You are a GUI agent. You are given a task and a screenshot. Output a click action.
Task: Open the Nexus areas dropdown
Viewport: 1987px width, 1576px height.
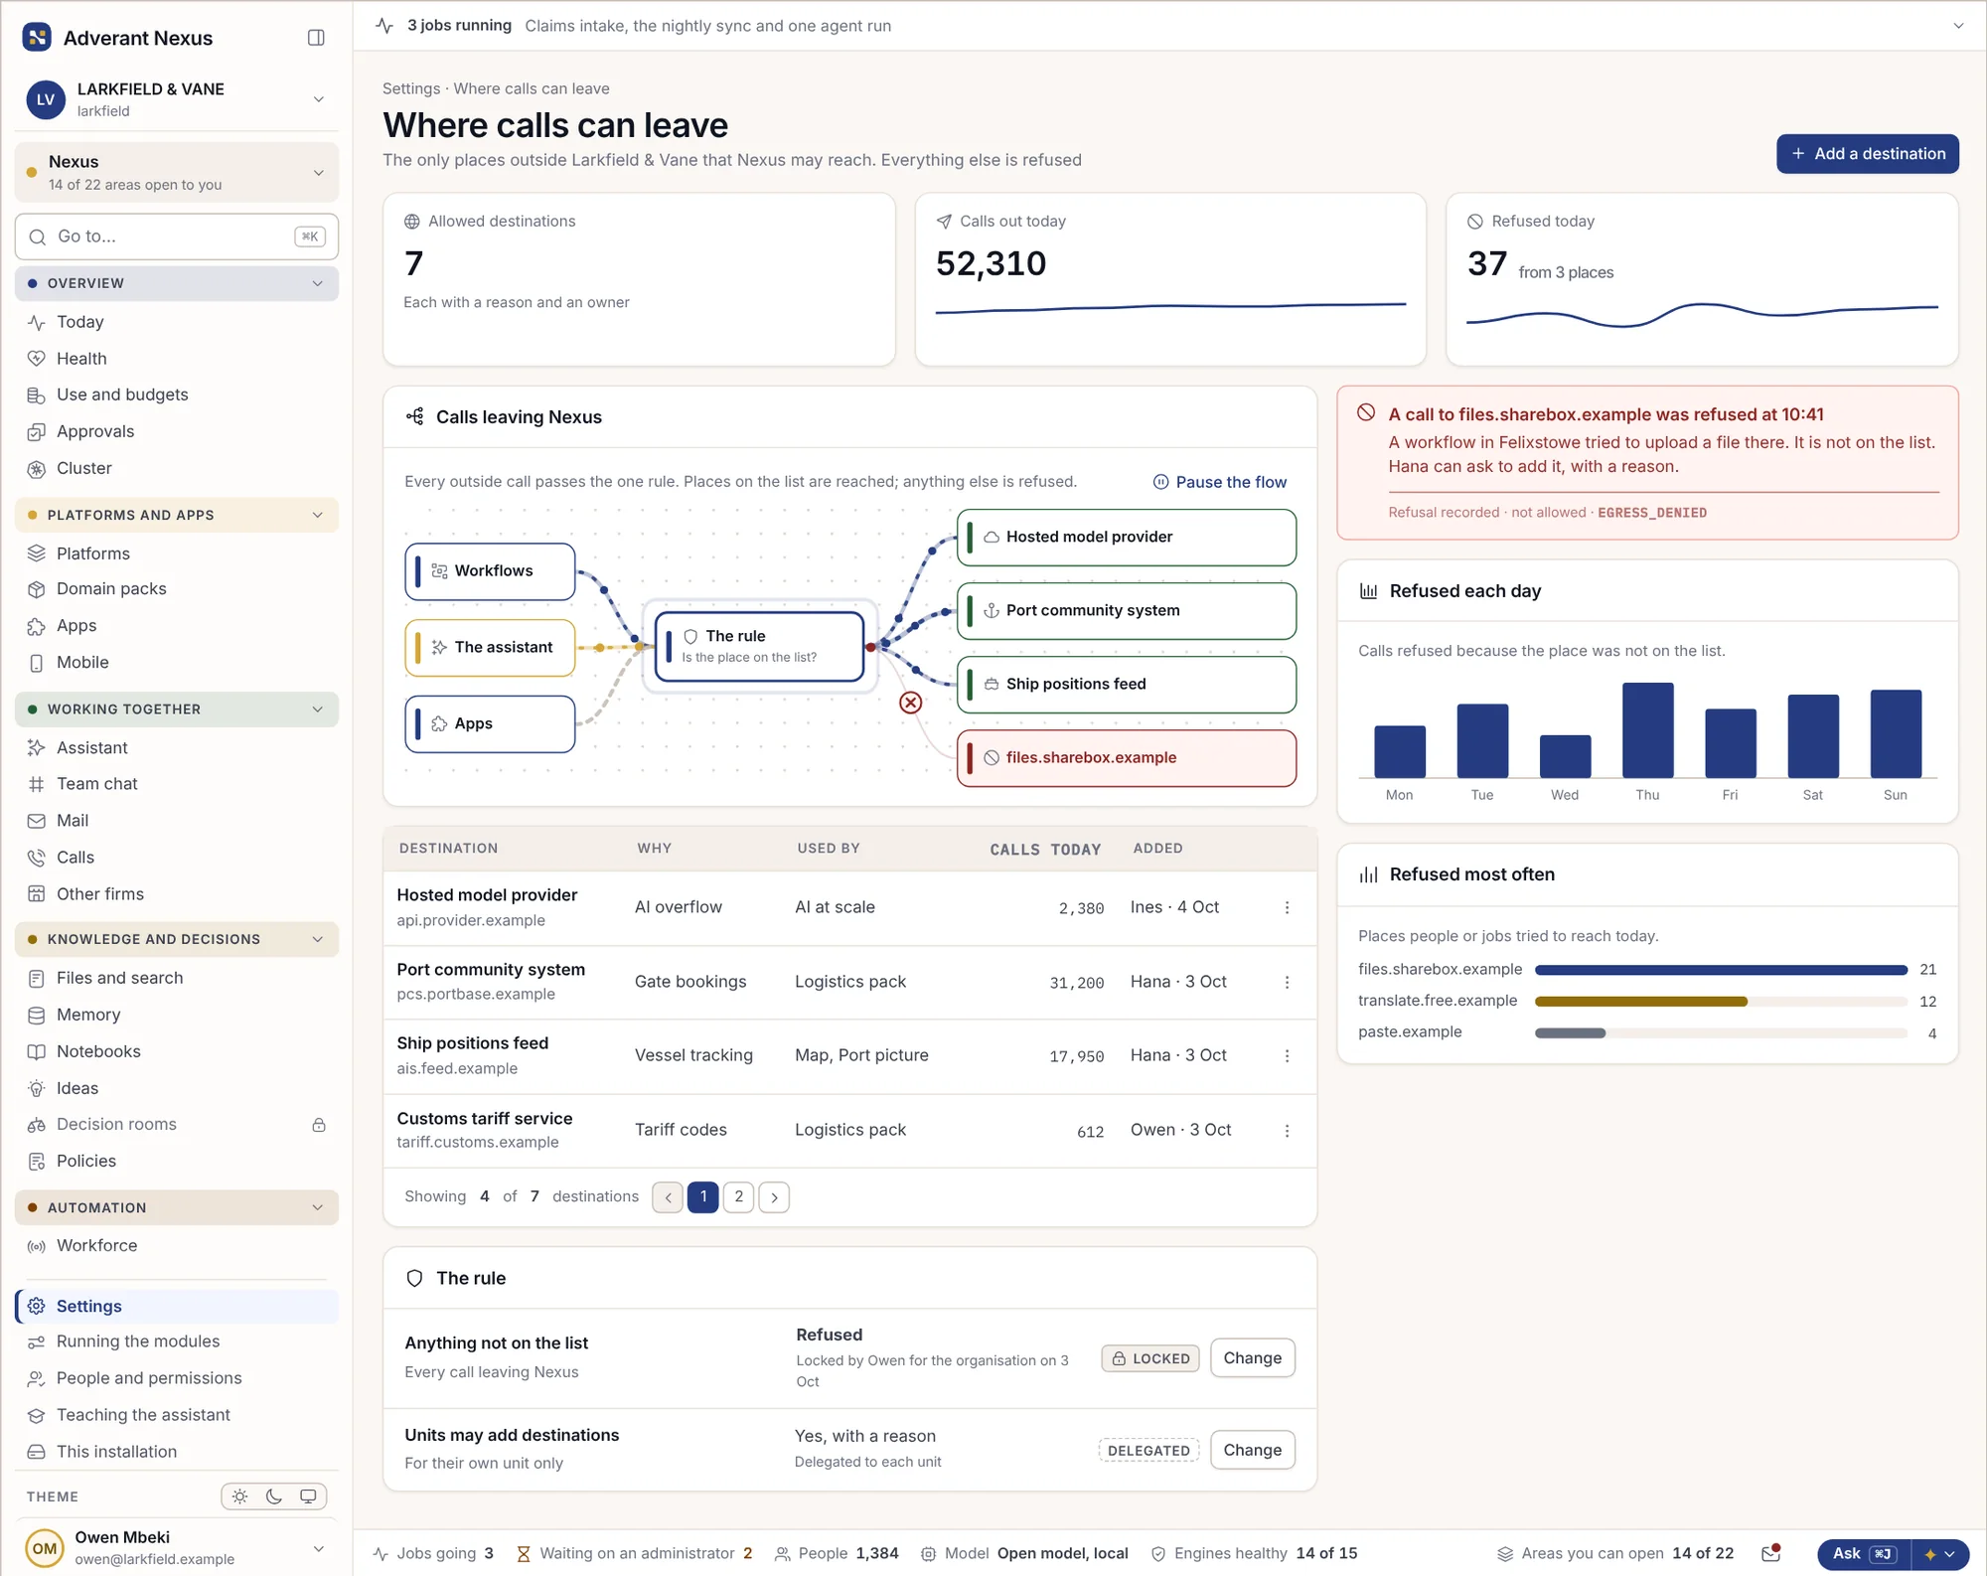[x=177, y=172]
